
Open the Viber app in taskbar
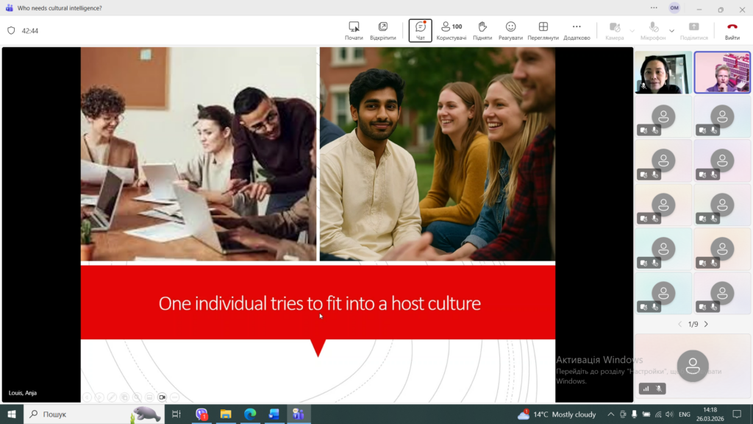pos(201,414)
